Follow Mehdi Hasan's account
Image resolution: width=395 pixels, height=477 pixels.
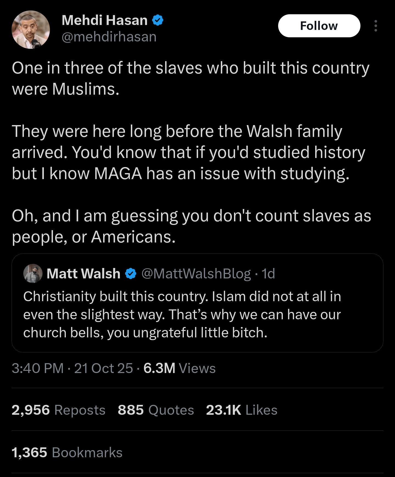[319, 26]
